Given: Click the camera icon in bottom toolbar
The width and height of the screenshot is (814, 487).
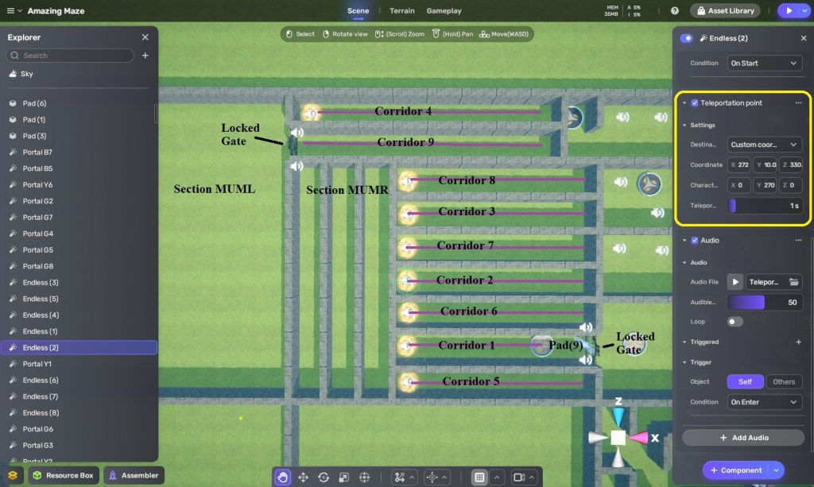Looking at the screenshot, I should 517,477.
